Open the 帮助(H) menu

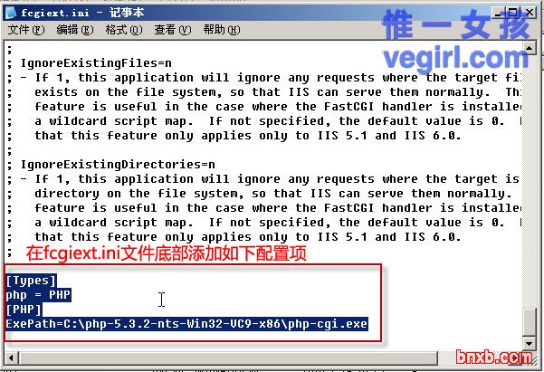[222, 30]
